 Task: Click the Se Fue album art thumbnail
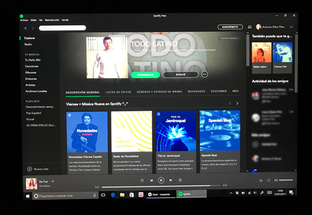click(x=31, y=184)
